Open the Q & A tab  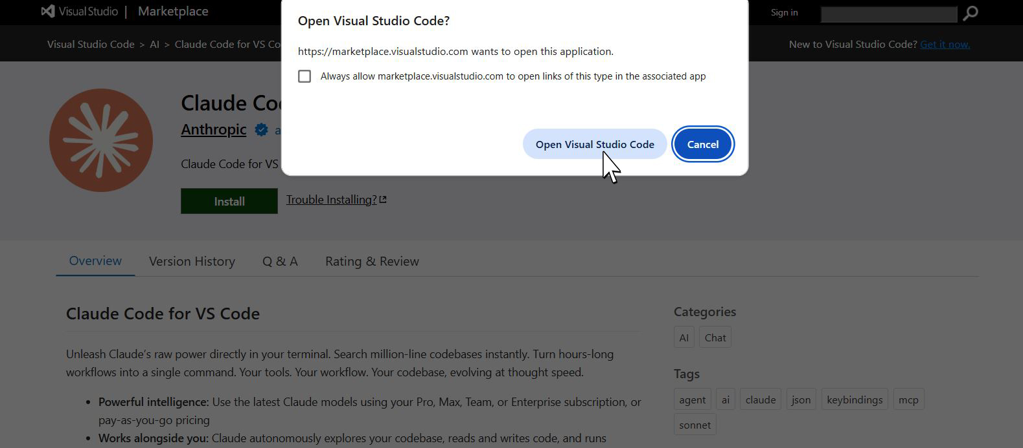(x=280, y=261)
